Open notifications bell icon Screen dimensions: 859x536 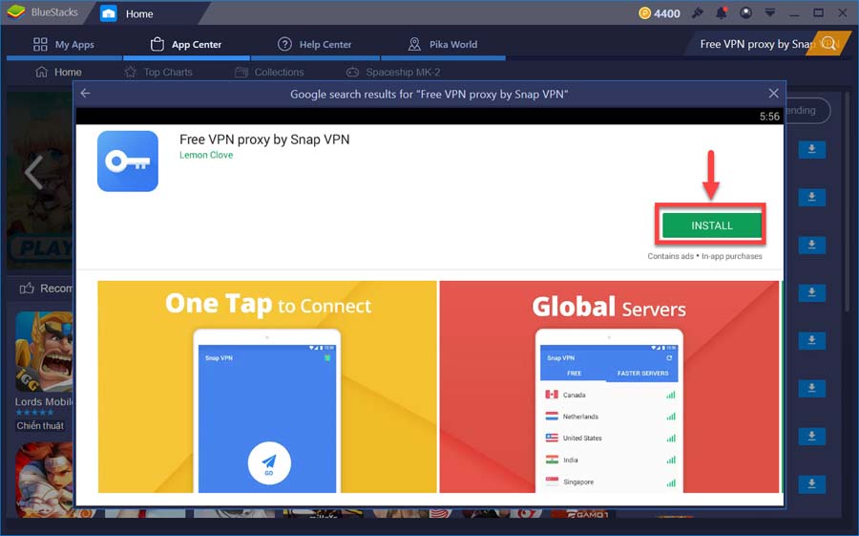722,12
